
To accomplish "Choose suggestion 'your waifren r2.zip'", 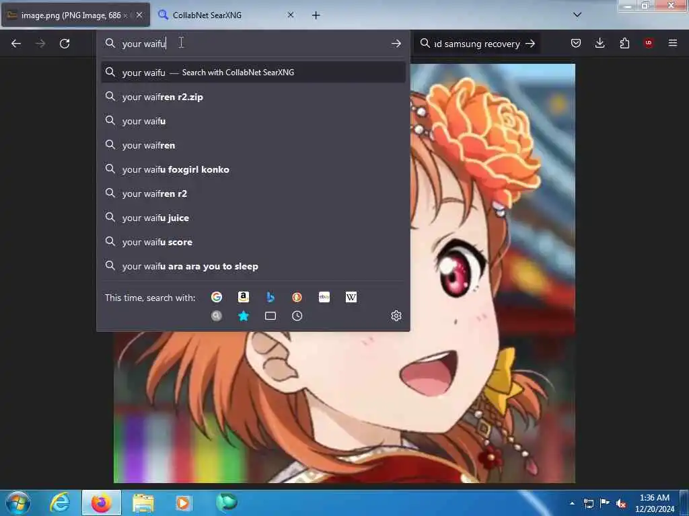I will (253, 97).
